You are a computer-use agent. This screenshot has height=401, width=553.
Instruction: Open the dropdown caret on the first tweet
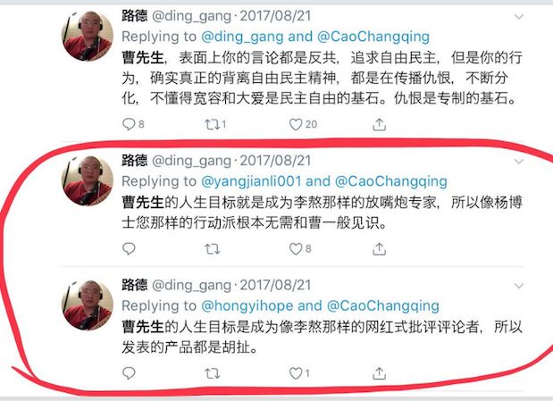pyautogui.click(x=519, y=17)
